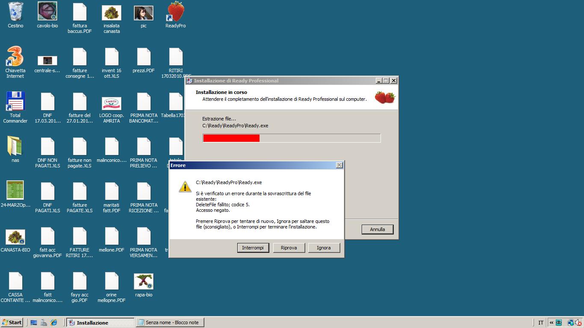Select PRIMA NOTA BANCOMAT file icon

(144, 101)
